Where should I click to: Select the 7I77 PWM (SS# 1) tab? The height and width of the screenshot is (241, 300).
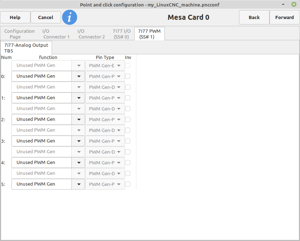149,34
